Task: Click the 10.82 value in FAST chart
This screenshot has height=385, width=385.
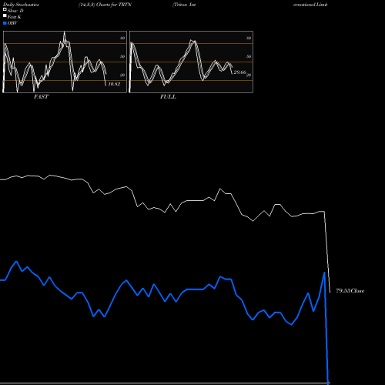Action: point(114,84)
